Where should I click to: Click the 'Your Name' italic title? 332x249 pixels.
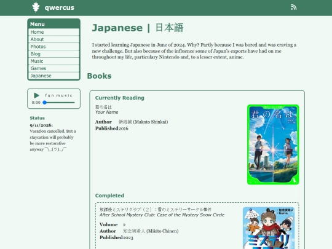click(106, 113)
